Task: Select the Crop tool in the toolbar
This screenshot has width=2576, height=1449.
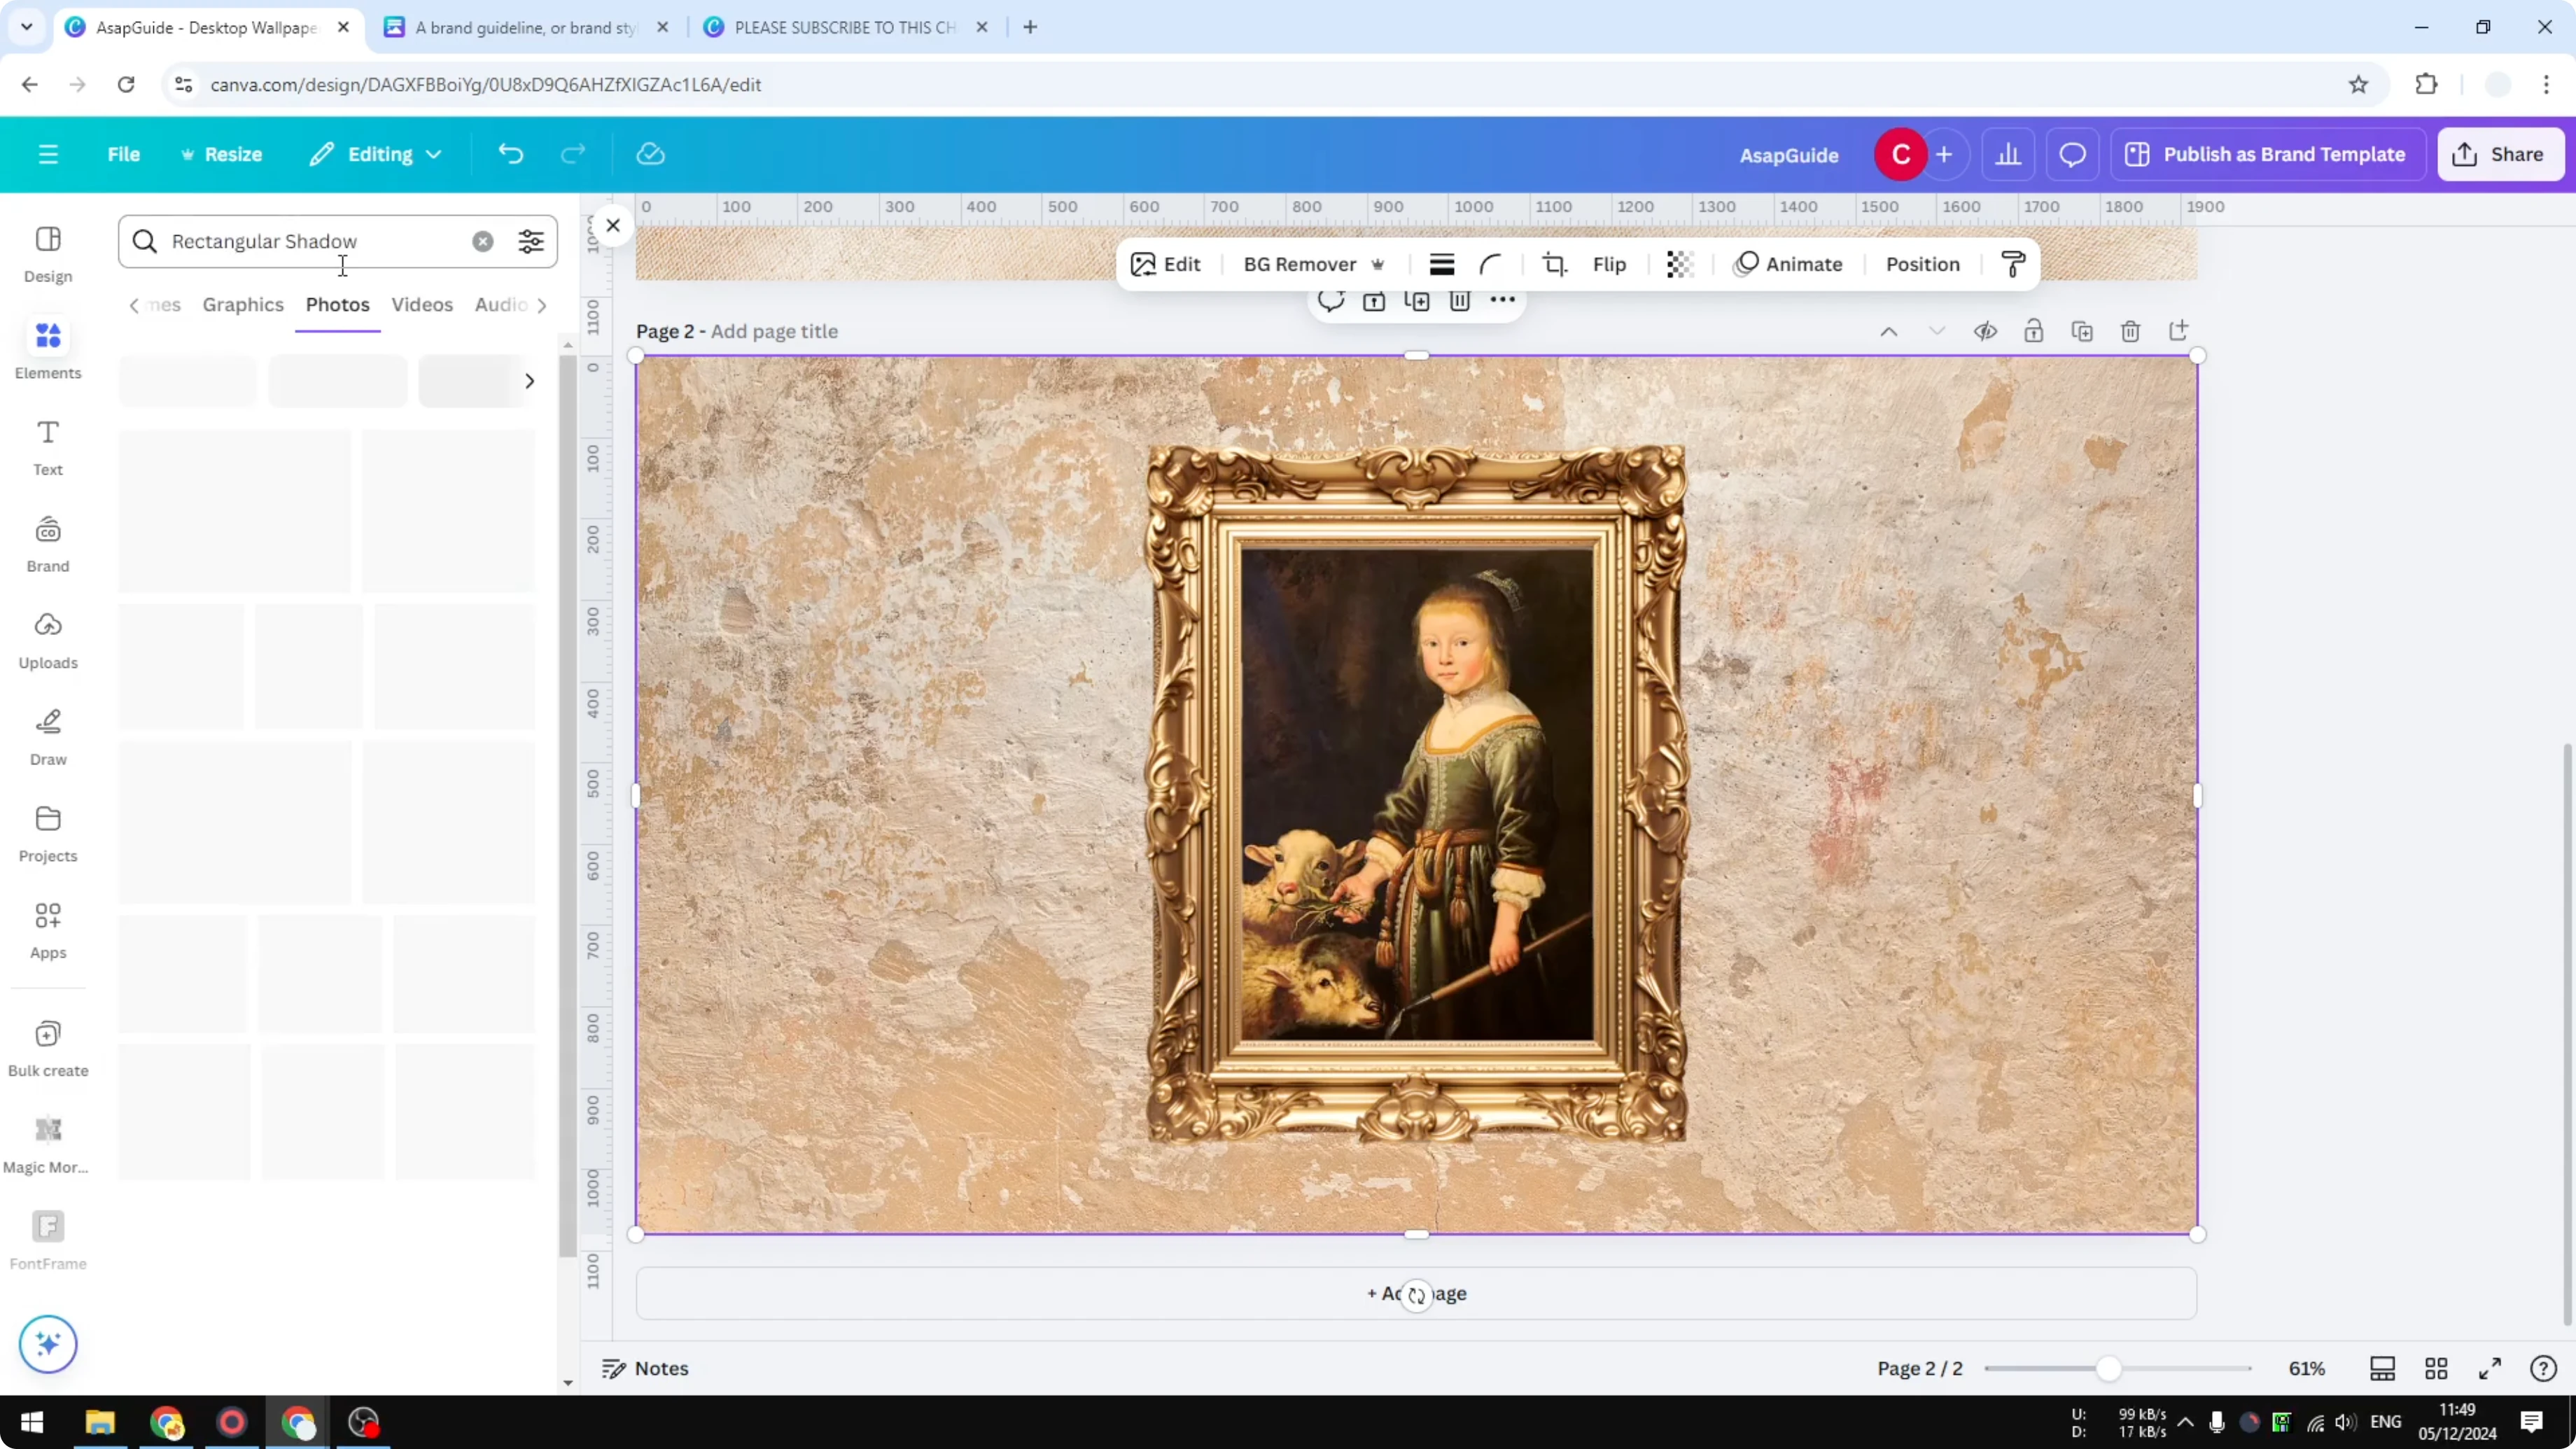Action: tap(1554, 264)
